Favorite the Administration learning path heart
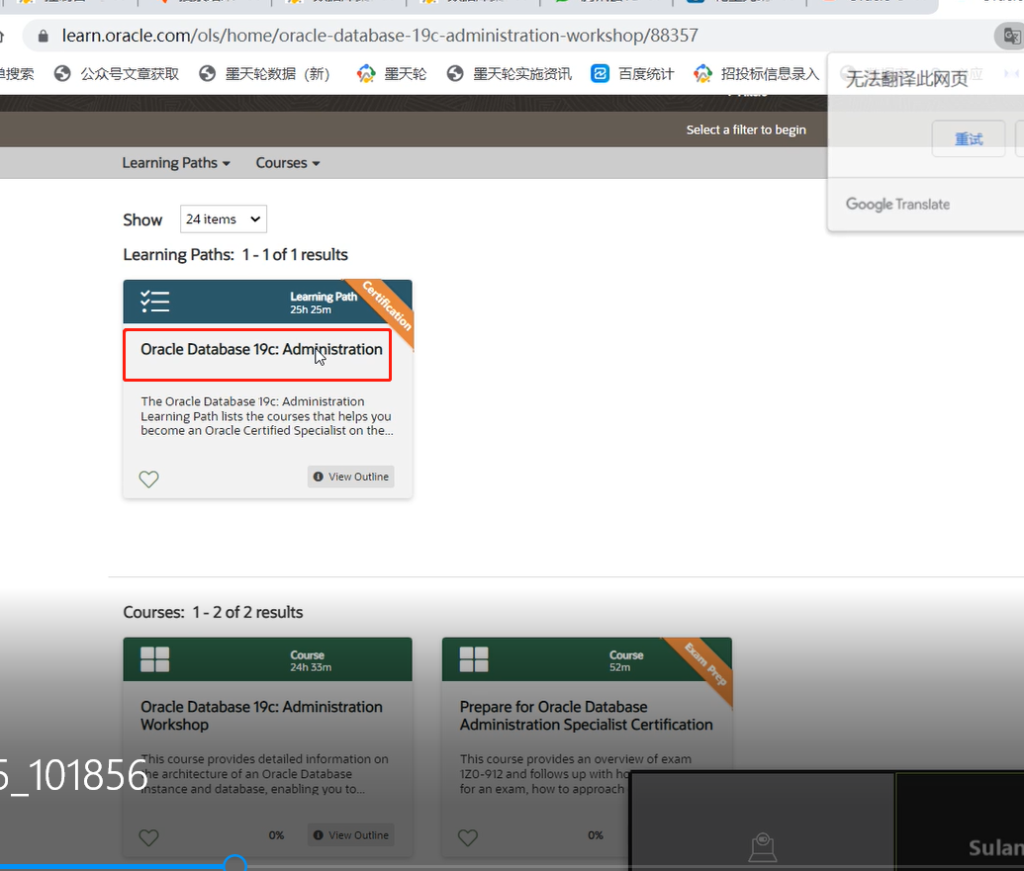 148,479
